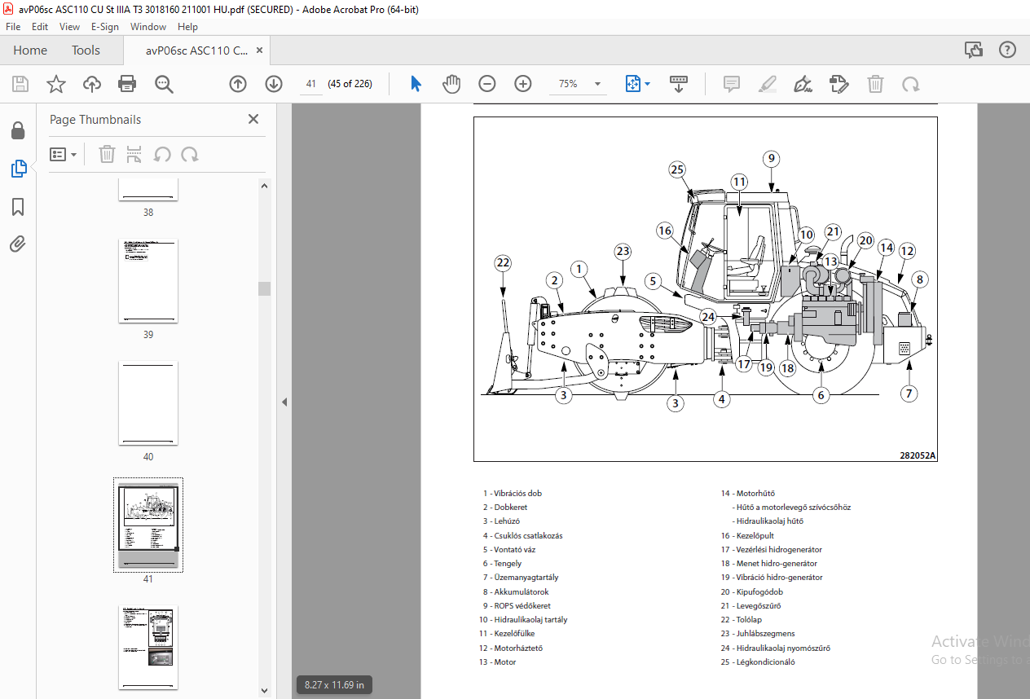Open the Bookmarks panel

[x=18, y=207]
